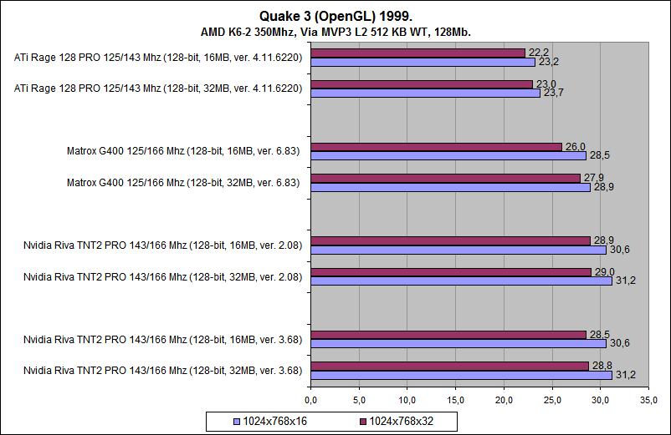Click the x-axis tick label '25,0'
The height and width of the screenshot is (435, 671).
(552, 401)
